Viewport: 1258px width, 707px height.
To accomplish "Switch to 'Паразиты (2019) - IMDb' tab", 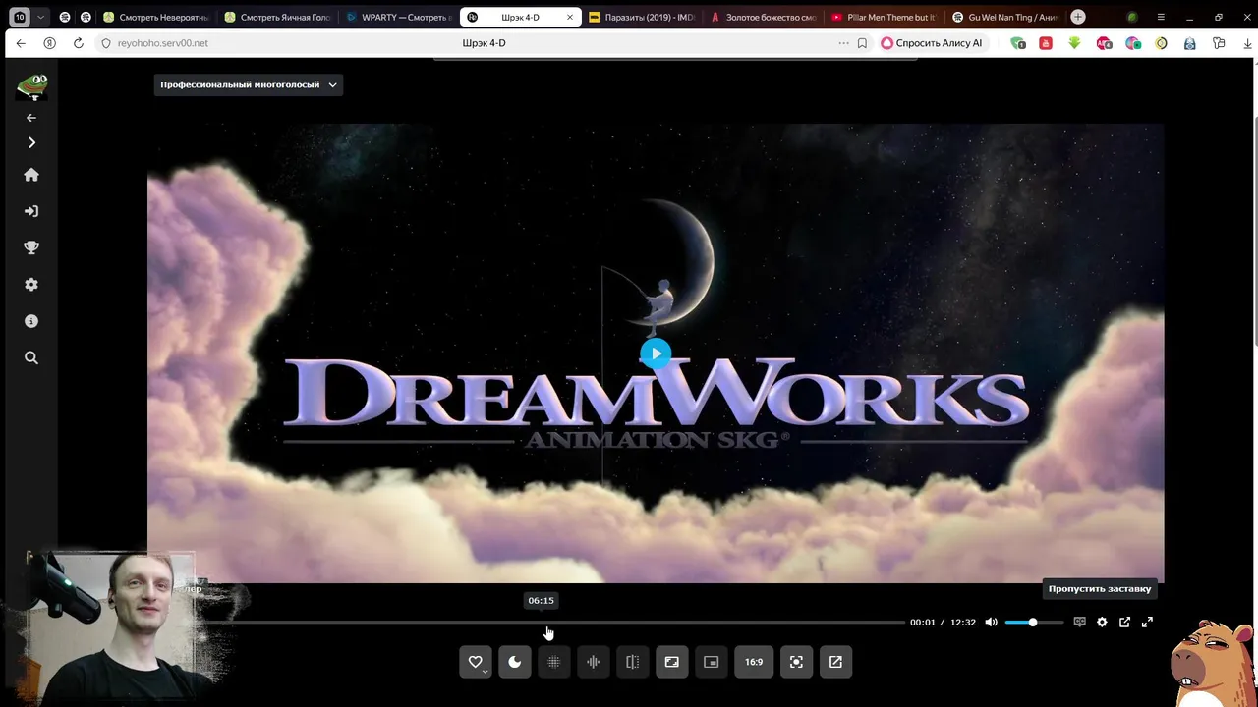I will coord(641,17).
